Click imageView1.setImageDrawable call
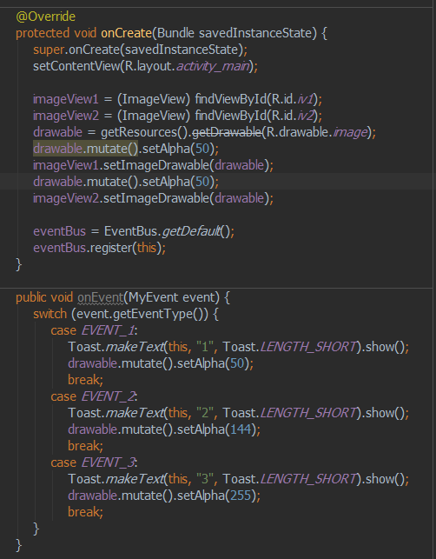This screenshot has width=436, height=559. coord(153,165)
